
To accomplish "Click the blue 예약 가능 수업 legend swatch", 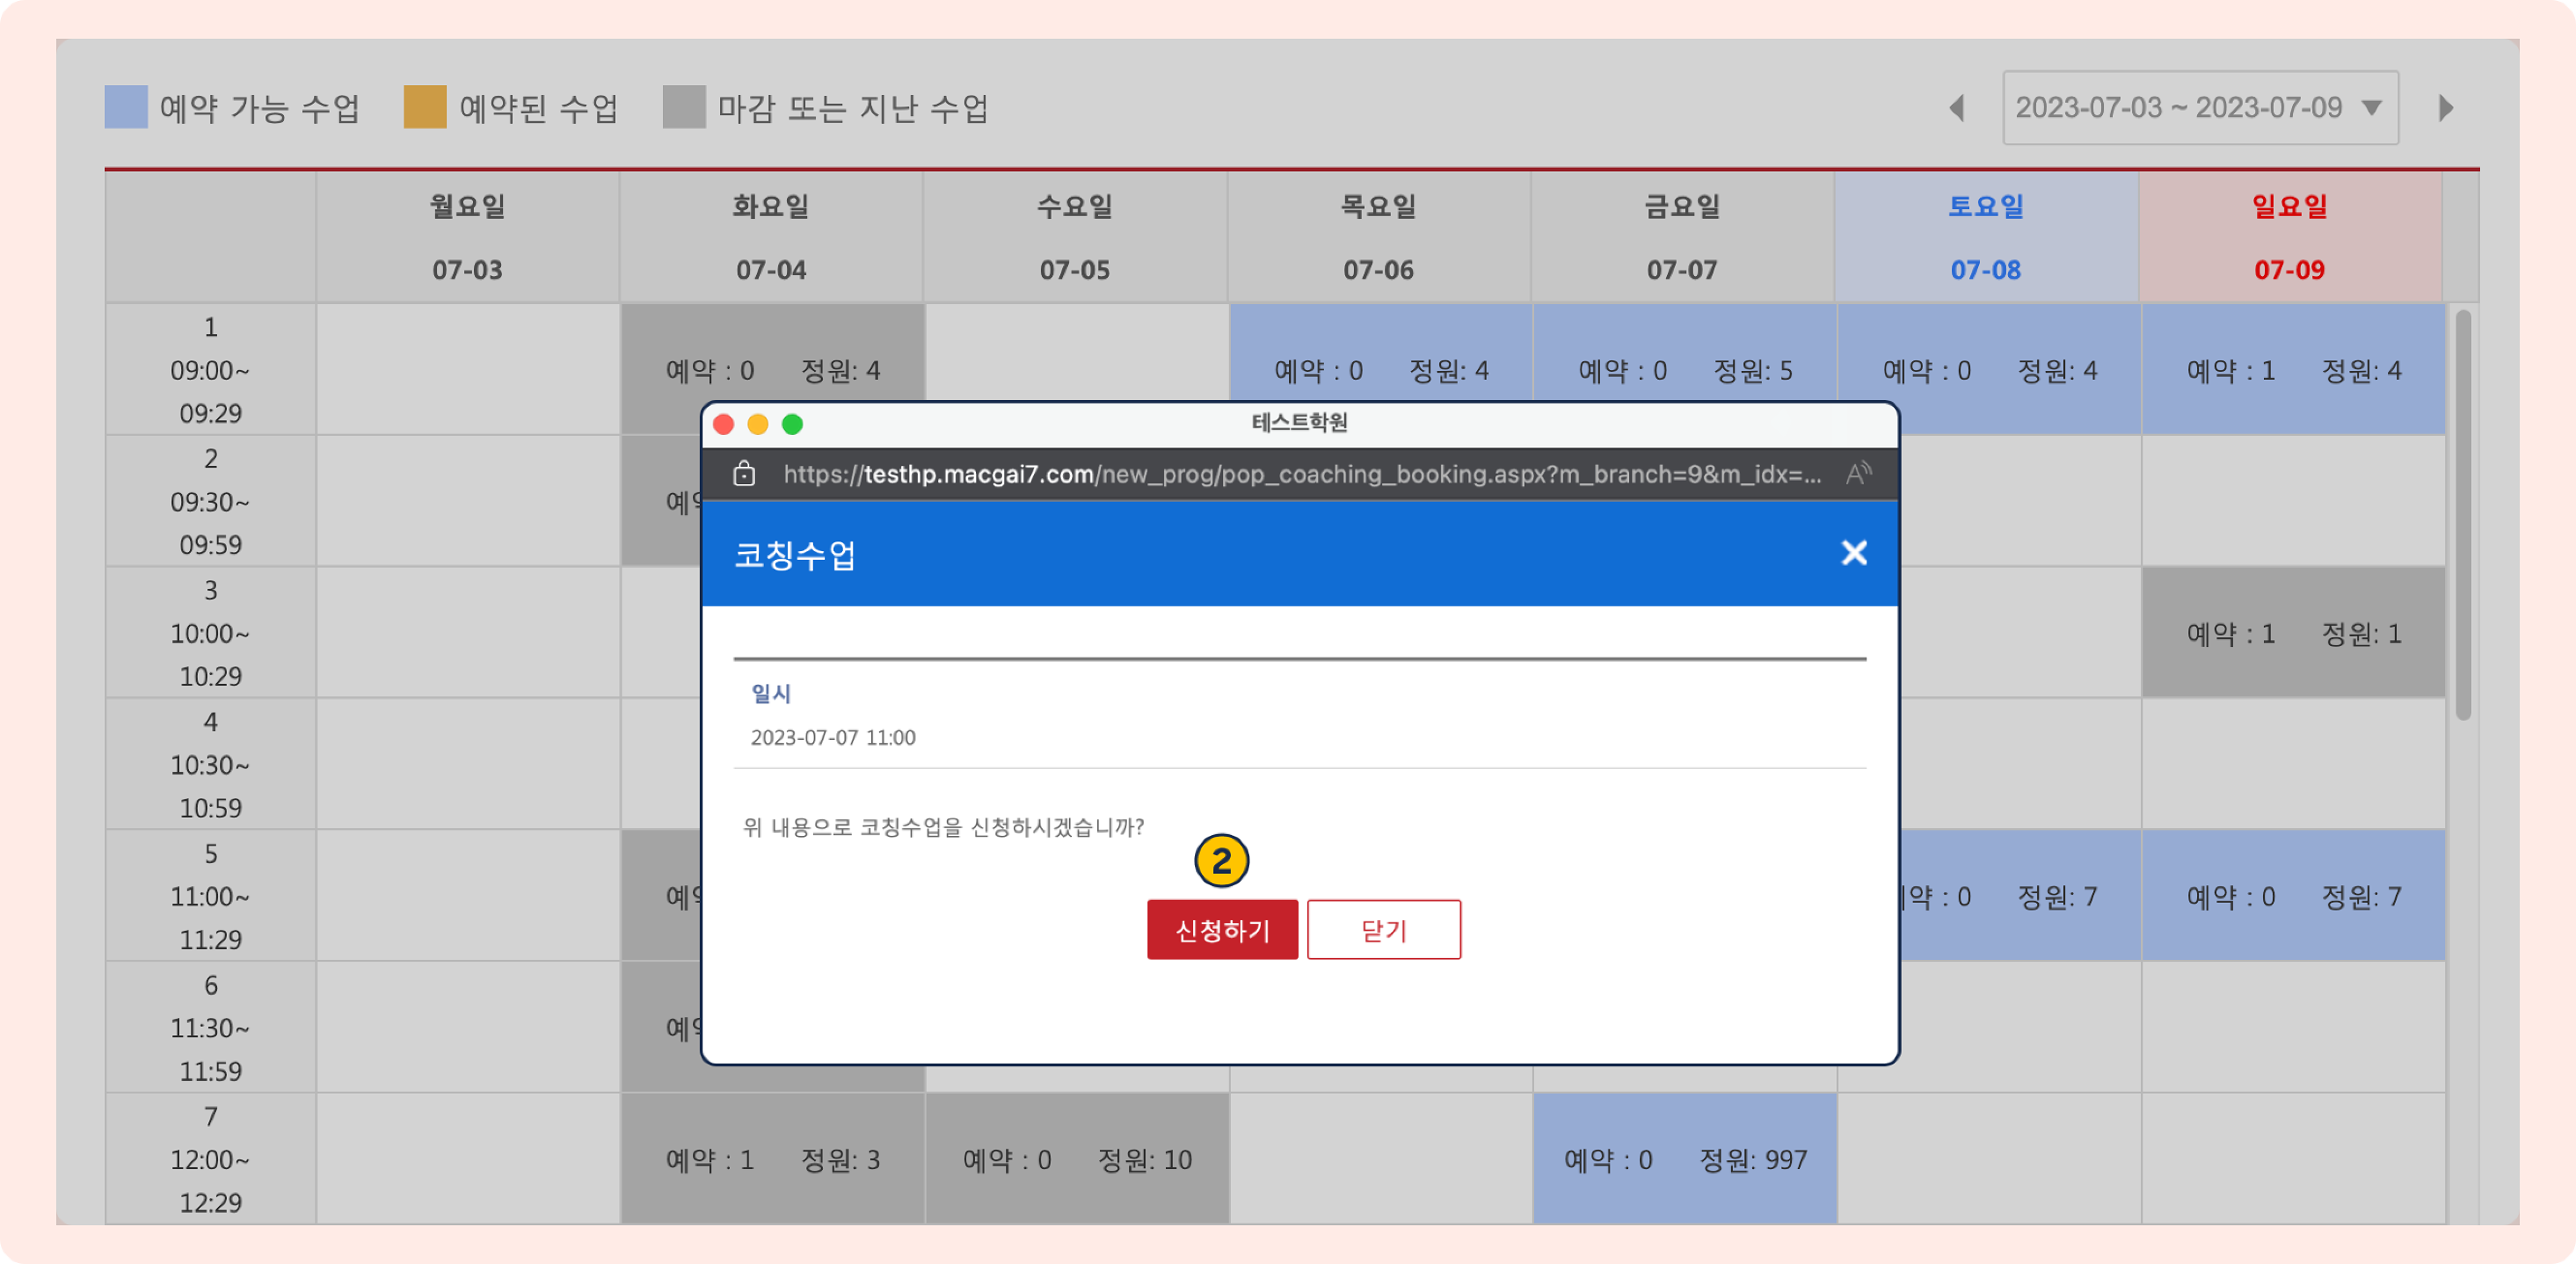I will pos(126,107).
